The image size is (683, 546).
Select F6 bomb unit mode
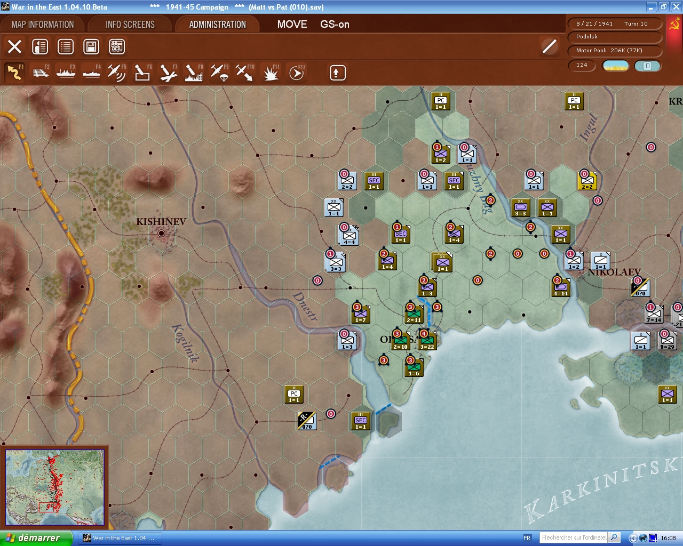142,73
